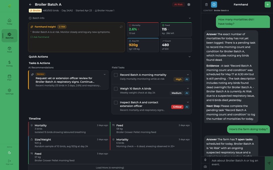The height and width of the screenshot is (170, 273).
Task: Click the AI tag on Critical task
Action: [x=187, y=107]
